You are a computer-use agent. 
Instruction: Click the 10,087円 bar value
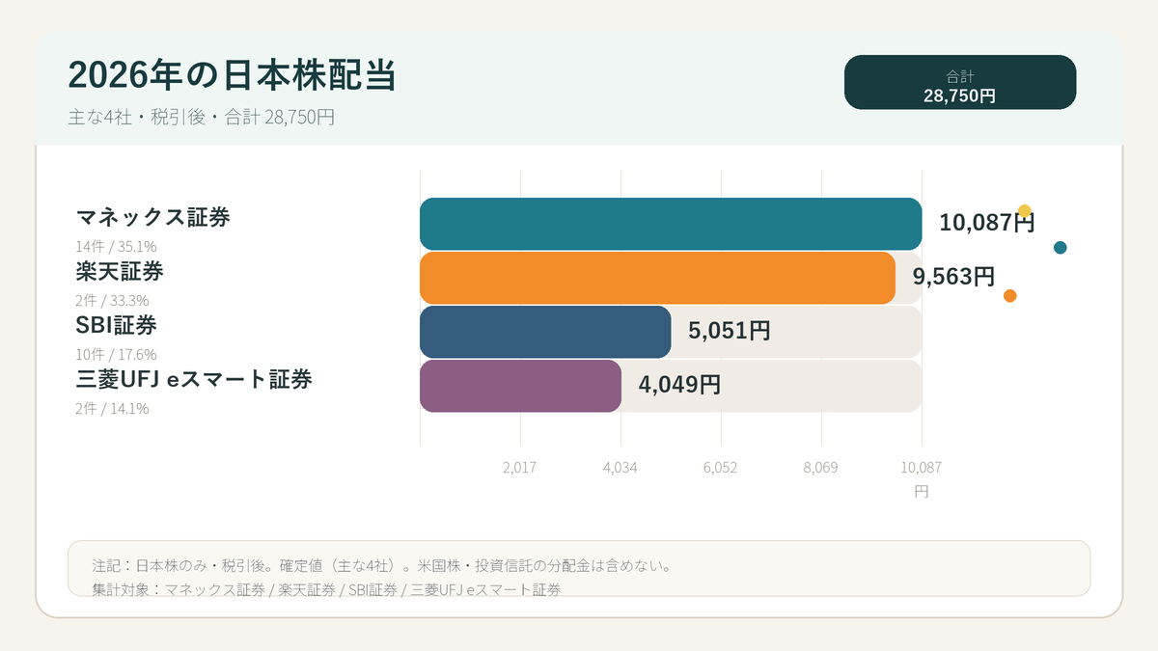[987, 223]
